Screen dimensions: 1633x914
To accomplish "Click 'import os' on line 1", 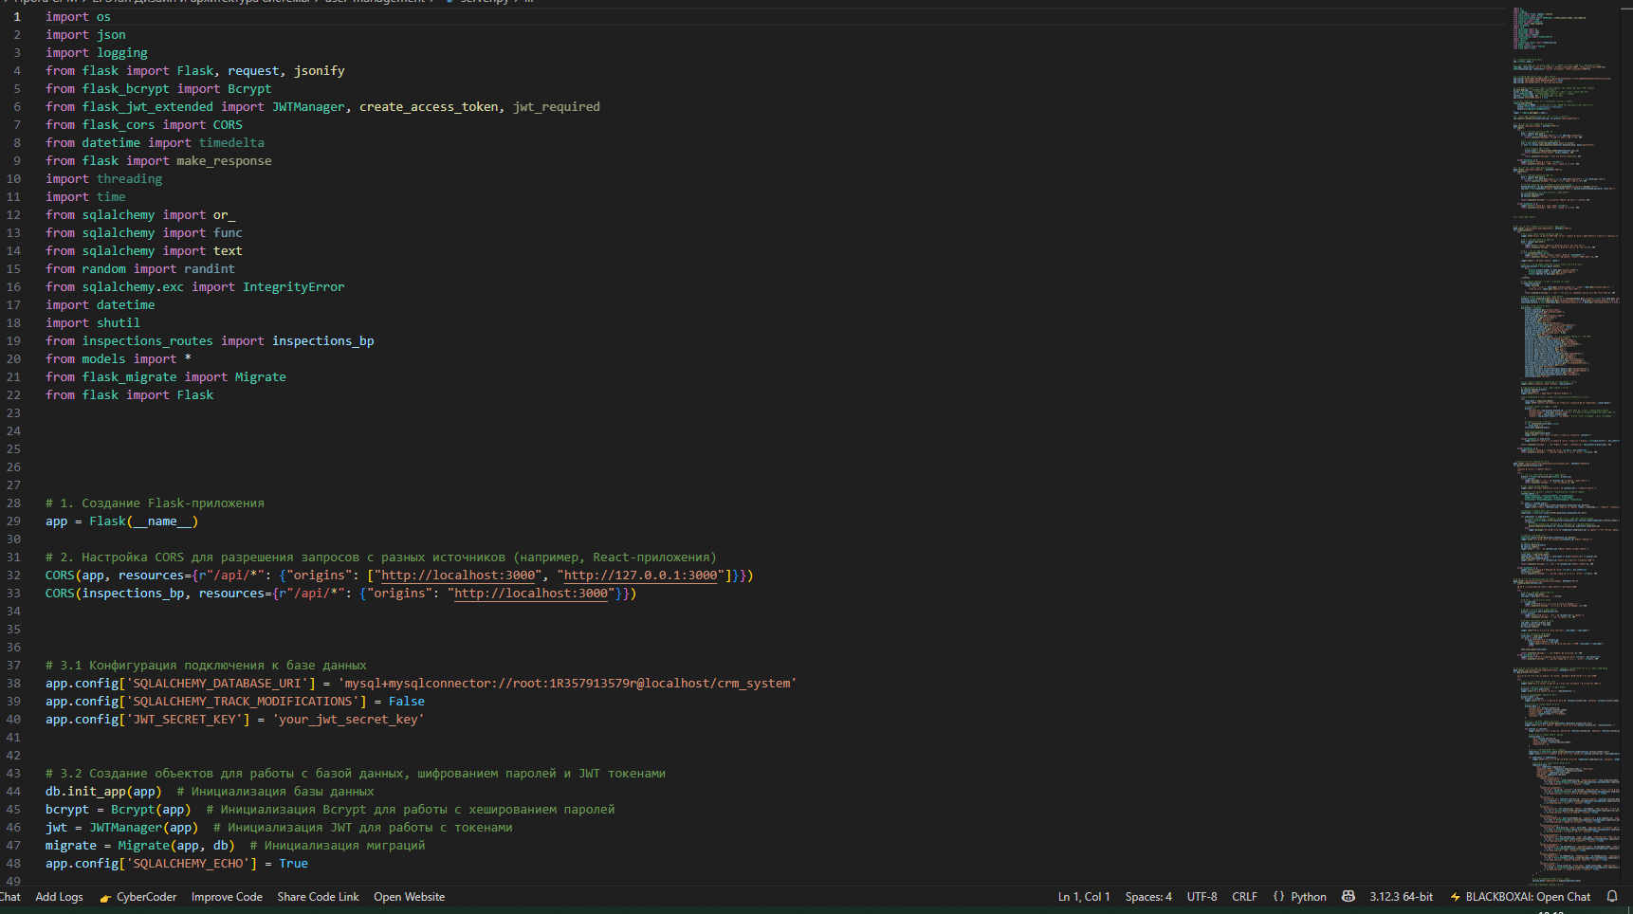I will (78, 17).
